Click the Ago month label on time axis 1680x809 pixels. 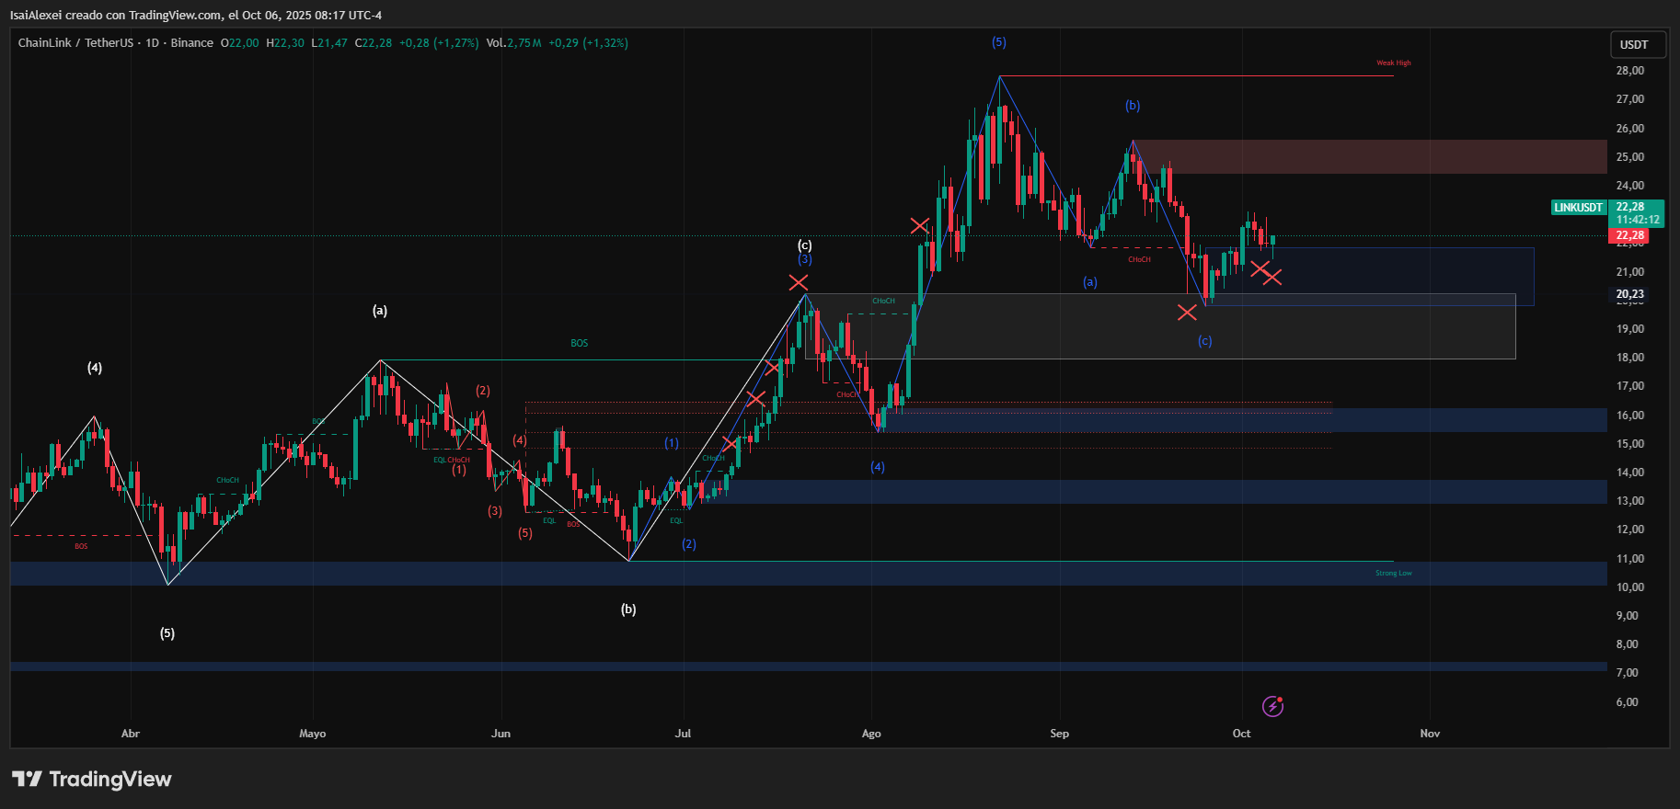point(871,734)
